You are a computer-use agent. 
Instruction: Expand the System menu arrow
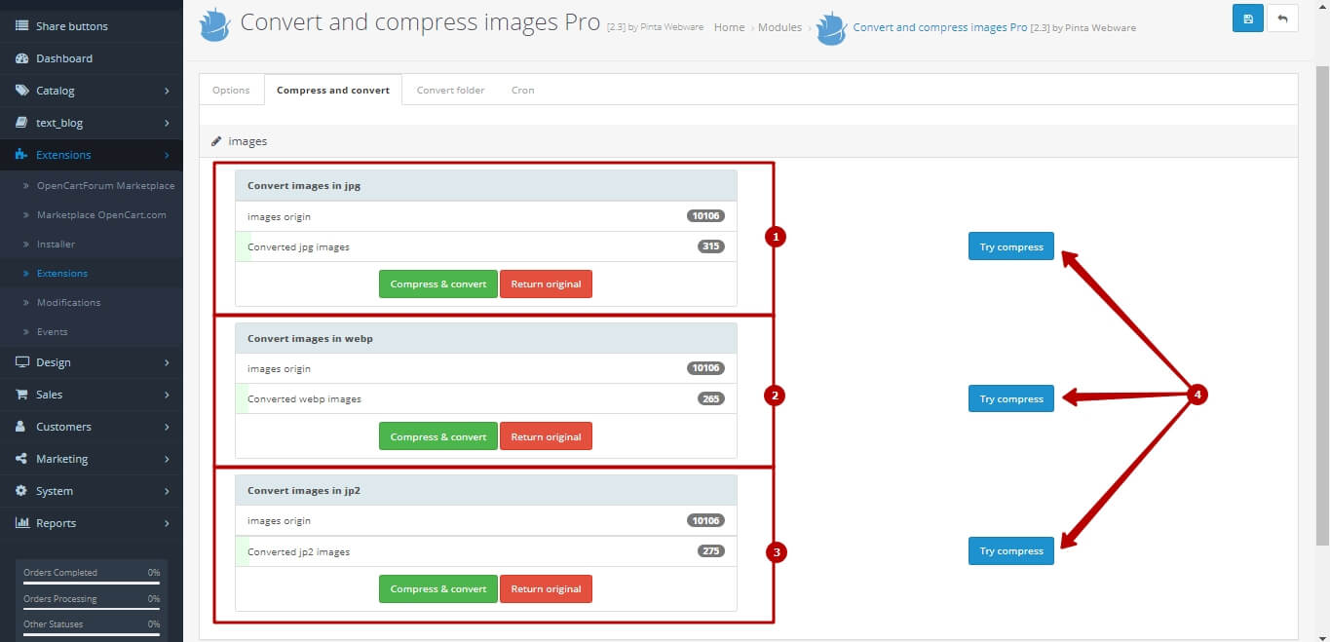tap(167, 491)
